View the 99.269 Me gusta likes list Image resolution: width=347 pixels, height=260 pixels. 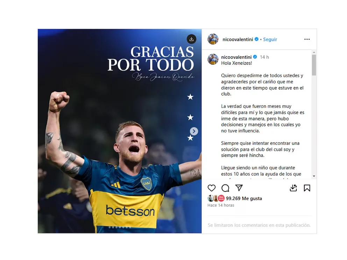pyautogui.click(x=244, y=198)
